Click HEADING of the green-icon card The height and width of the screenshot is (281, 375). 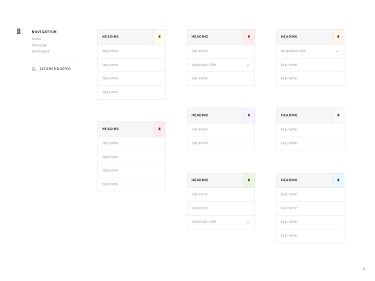coord(200,180)
